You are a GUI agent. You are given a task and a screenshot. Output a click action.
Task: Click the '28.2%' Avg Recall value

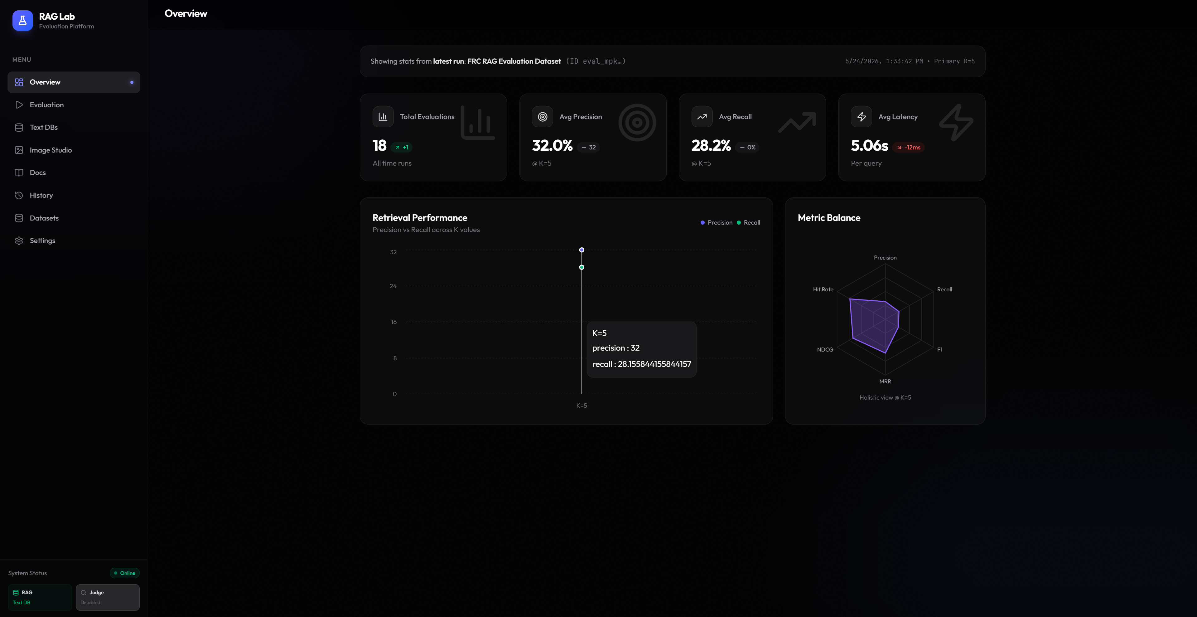[711, 146]
